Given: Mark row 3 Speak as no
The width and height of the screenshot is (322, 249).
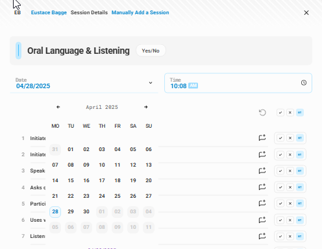Looking at the screenshot, I should (290, 171).
